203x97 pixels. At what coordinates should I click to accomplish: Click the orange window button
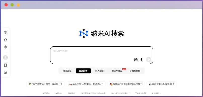click(18, 5)
